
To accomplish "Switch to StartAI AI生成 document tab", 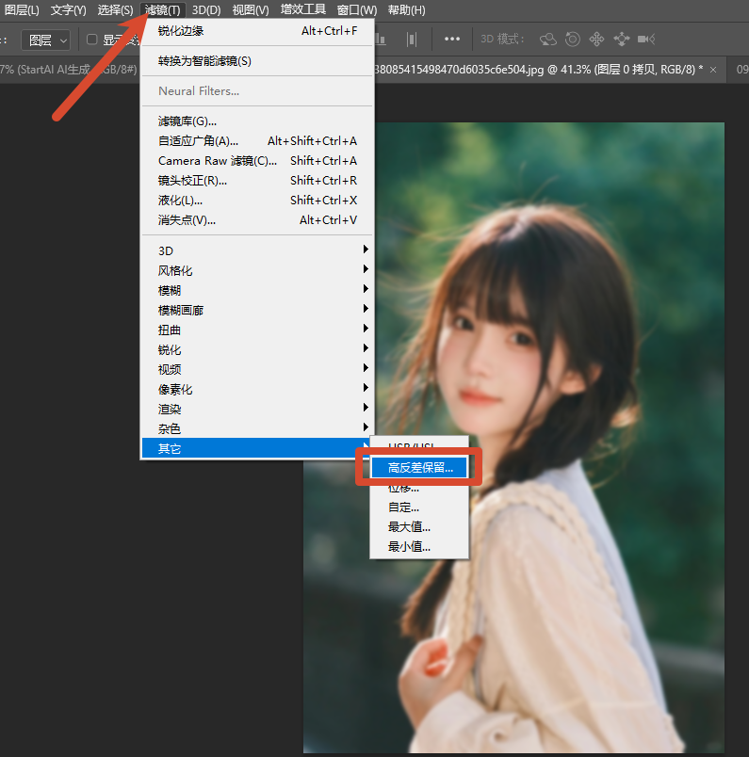I will click(x=69, y=70).
